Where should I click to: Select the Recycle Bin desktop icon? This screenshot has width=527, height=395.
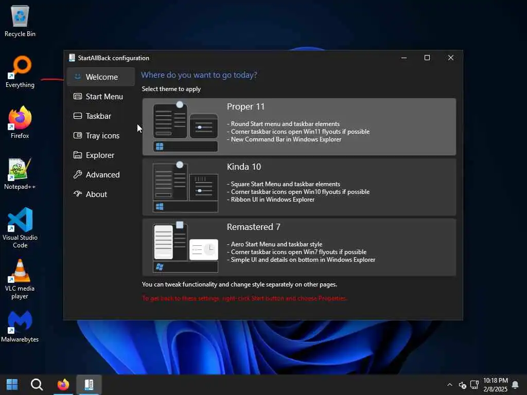tap(20, 21)
